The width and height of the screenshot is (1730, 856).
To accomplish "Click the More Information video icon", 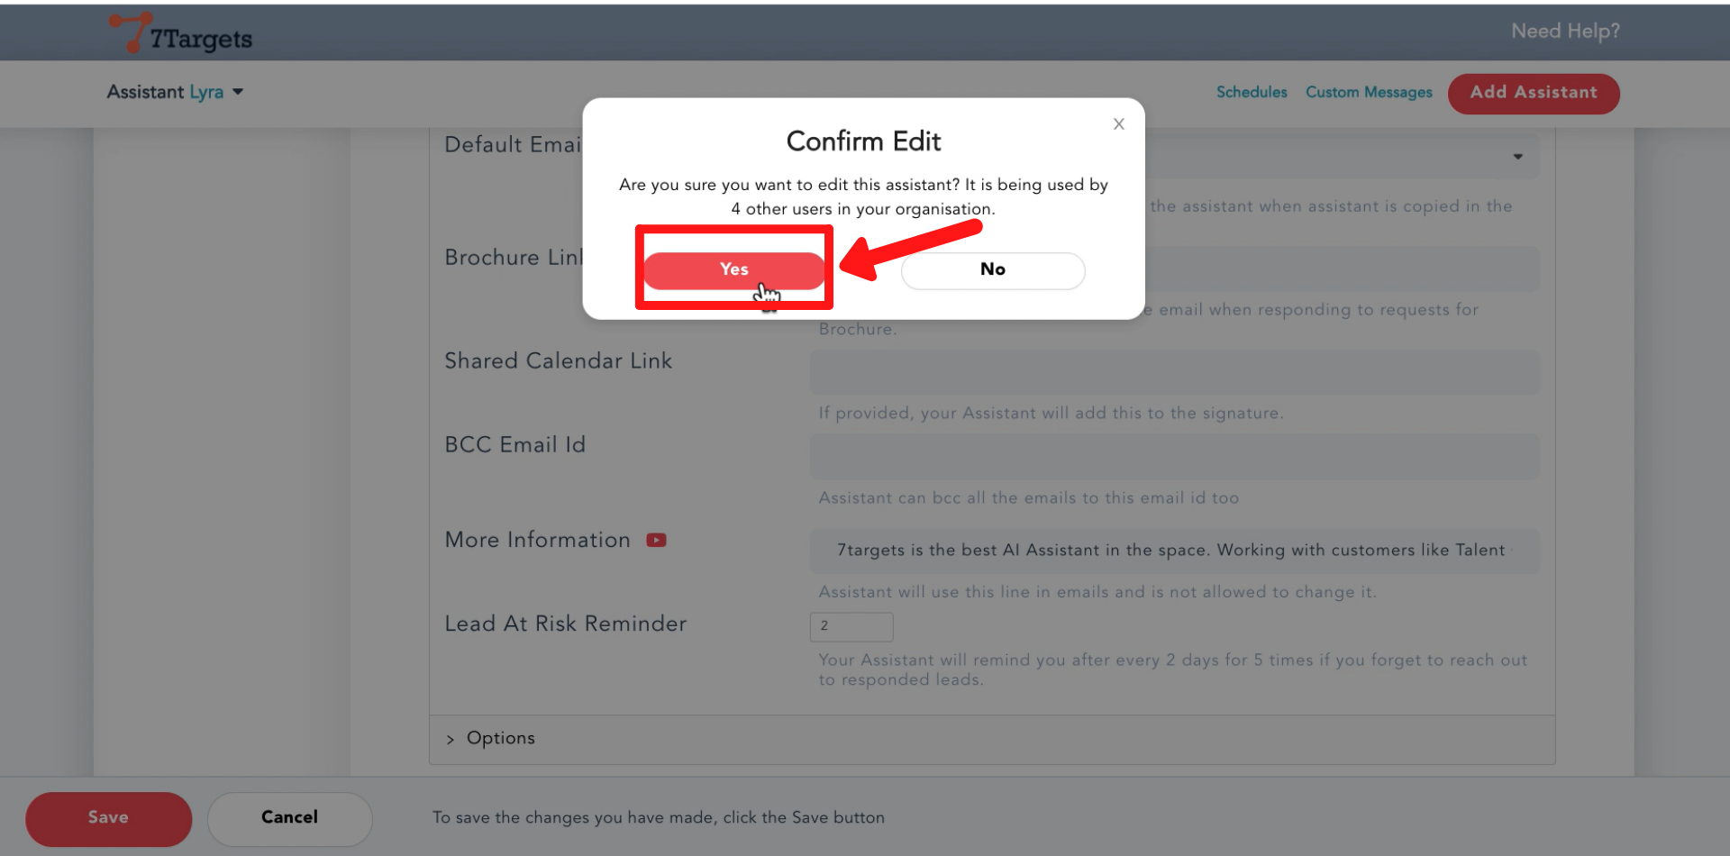I will coord(656,541).
